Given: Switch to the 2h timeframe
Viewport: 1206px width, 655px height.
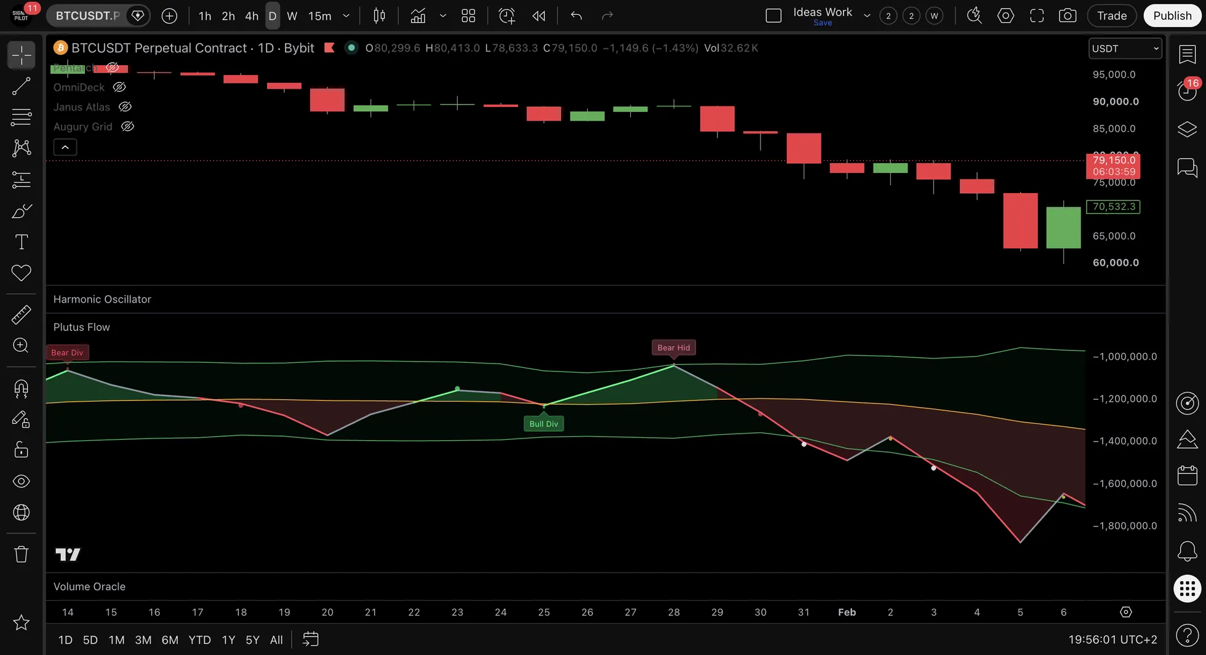Looking at the screenshot, I should (228, 16).
